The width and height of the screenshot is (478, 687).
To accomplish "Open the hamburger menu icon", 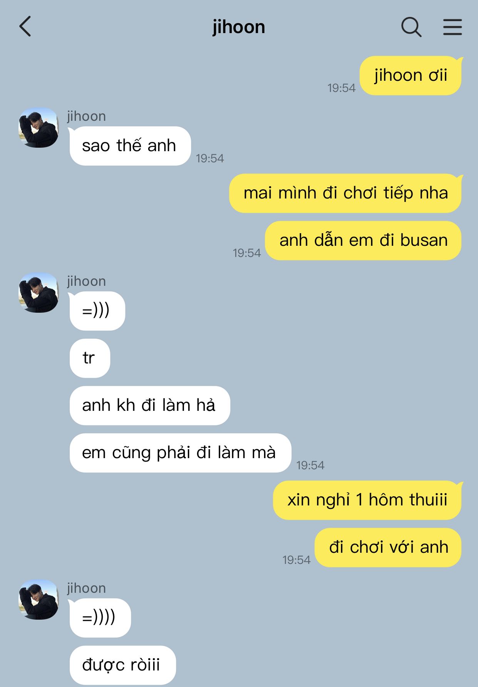I will (452, 27).
